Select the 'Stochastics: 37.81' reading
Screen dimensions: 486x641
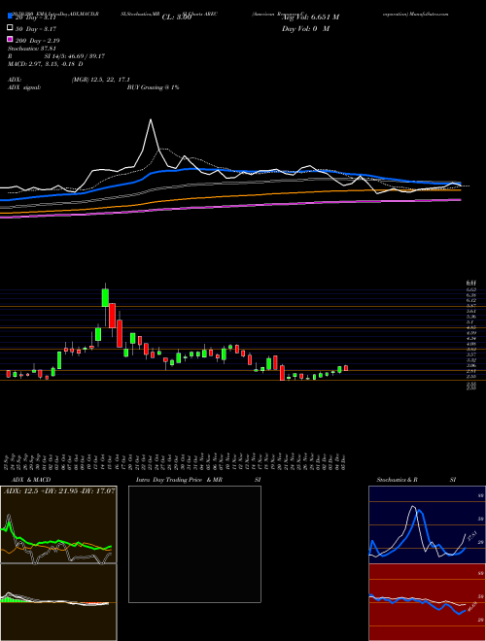[x=31, y=49]
